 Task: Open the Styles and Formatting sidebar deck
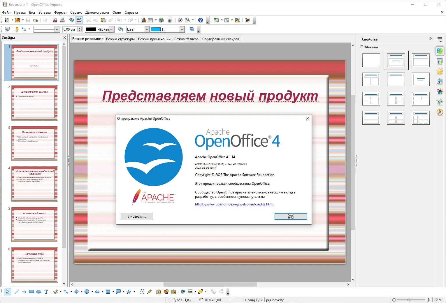[440, 91]
